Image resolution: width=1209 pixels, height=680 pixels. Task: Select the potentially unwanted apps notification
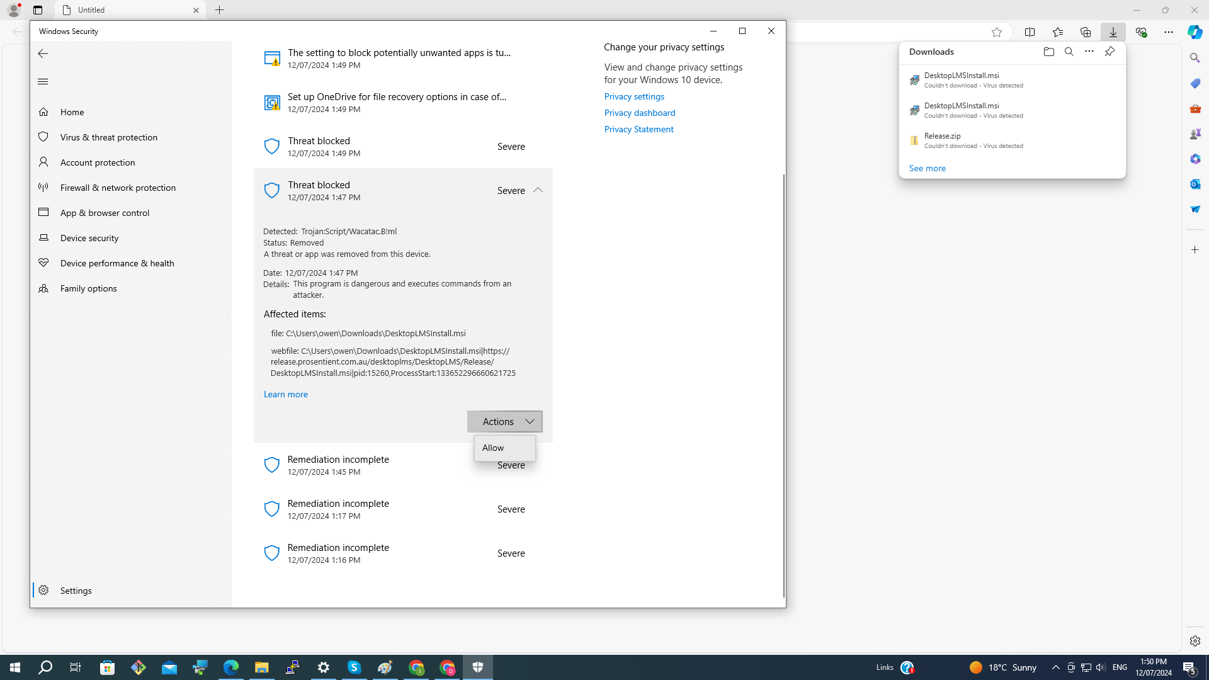point(403,59)
